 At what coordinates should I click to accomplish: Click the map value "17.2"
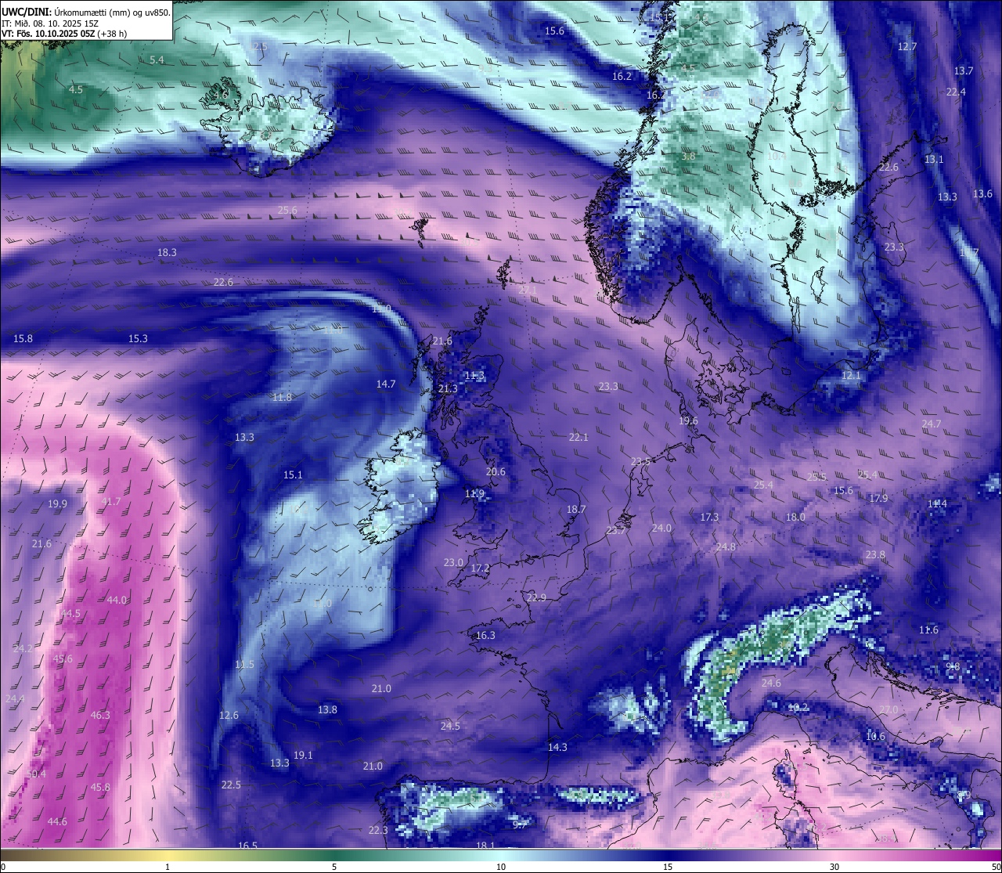(480, 568)
